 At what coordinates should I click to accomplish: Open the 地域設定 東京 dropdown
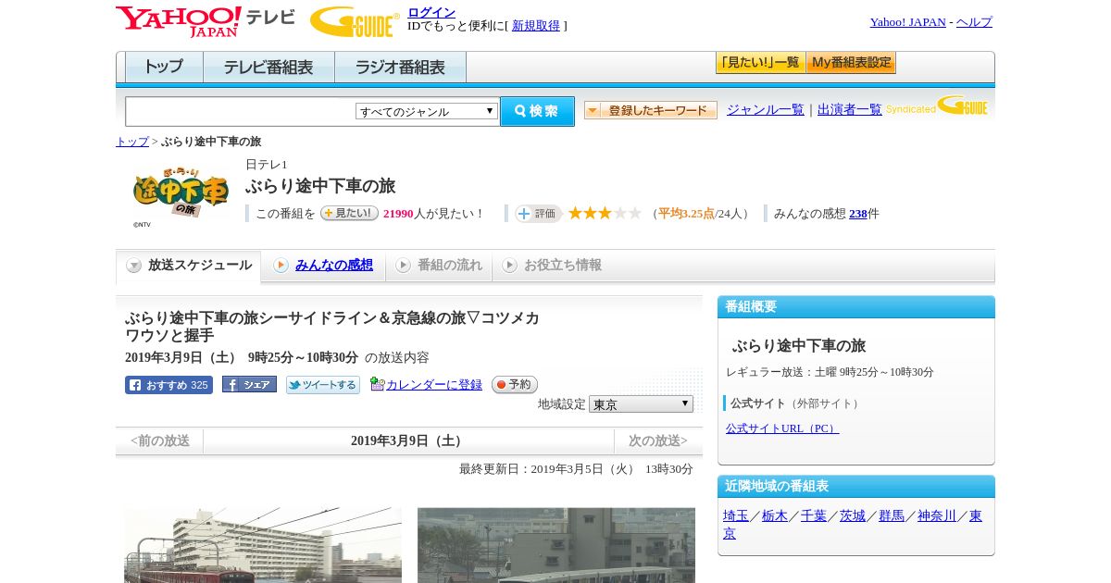(641, 404)
